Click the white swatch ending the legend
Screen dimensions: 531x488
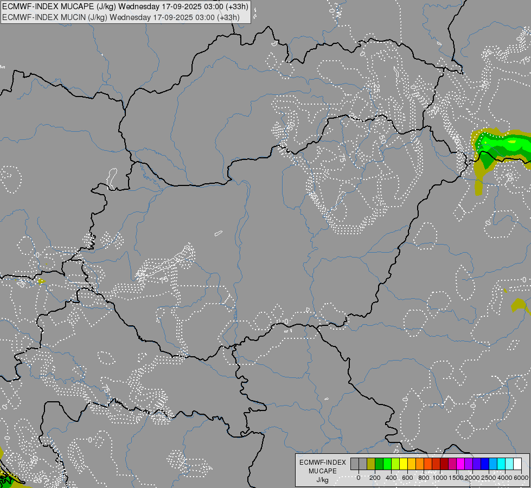(x=517, y=464)
